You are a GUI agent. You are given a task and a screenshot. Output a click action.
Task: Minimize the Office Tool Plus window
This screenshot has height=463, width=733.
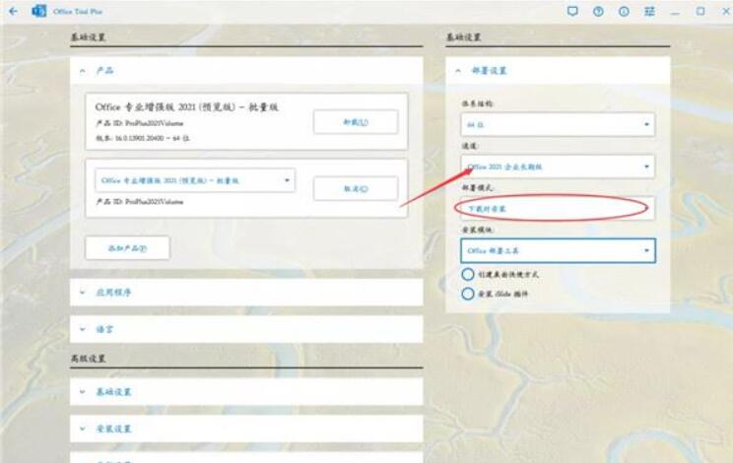coord(675,12)
